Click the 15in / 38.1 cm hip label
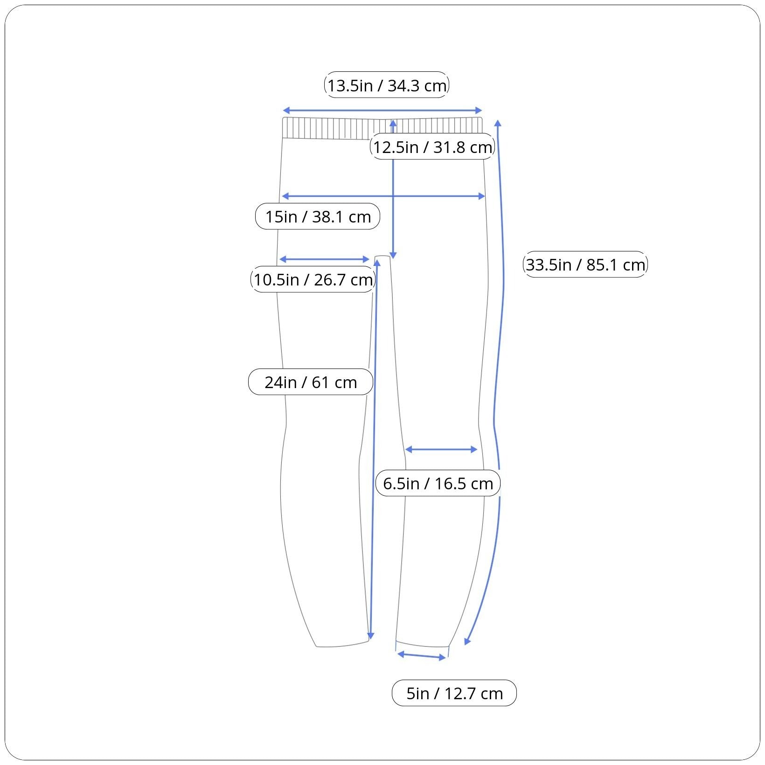This screenshot has height=765, width=765. tap(318, 216)
